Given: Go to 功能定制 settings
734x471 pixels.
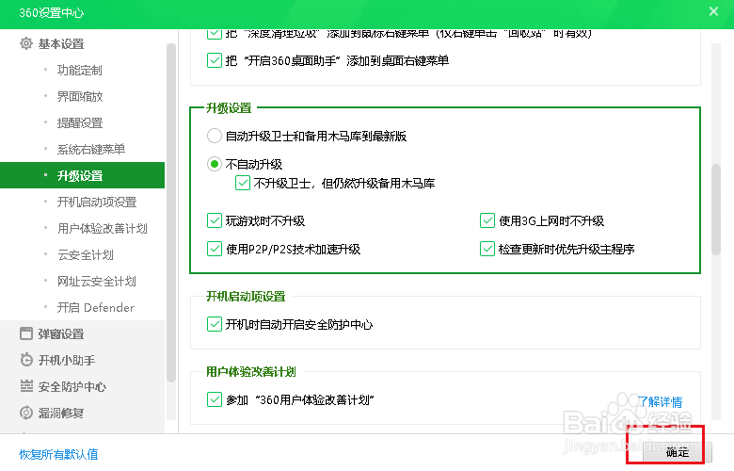Looking at the screenshot, I should coord(80,71).
